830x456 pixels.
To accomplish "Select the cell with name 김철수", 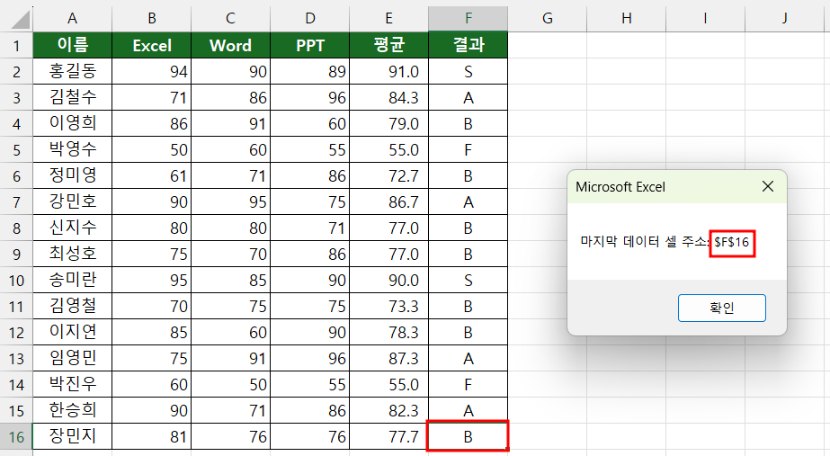I will click(x=73, y=97).
